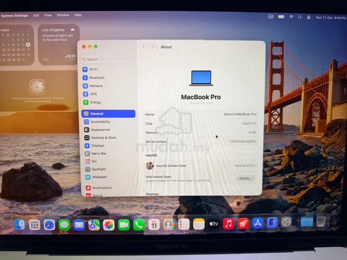Open App Store from the Dock
Screen dimensions: 347x260
tap(258, 223)
